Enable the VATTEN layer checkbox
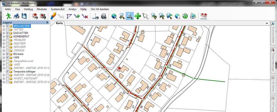 click(x=7, y=30)
